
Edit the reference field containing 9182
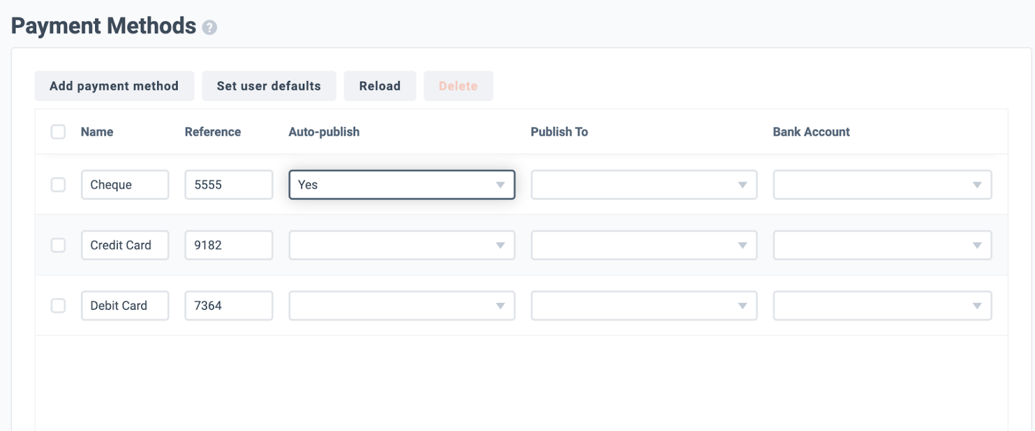pyautogui.click(x=229, y=246)
